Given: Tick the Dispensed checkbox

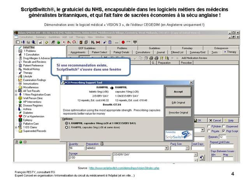Looking at the screenshot, I should tap(224, 126).
